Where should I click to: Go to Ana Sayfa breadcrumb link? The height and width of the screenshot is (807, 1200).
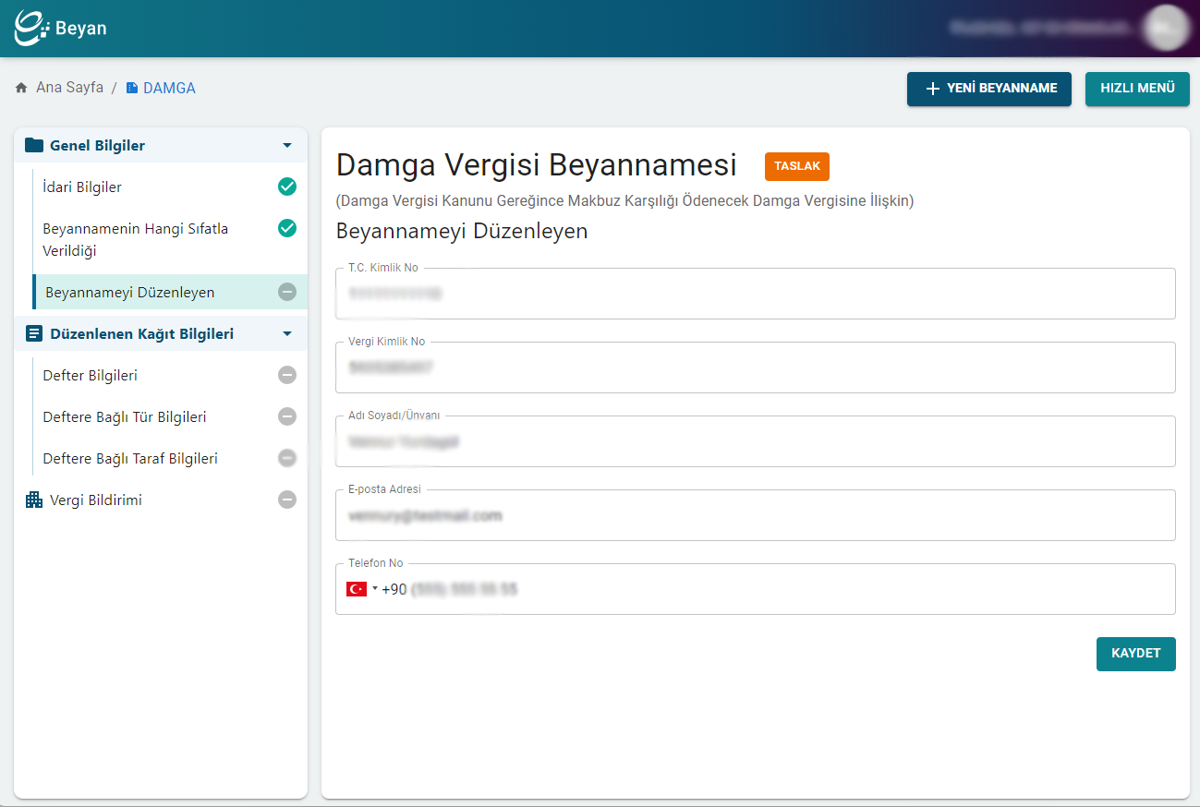pos(69,88)
